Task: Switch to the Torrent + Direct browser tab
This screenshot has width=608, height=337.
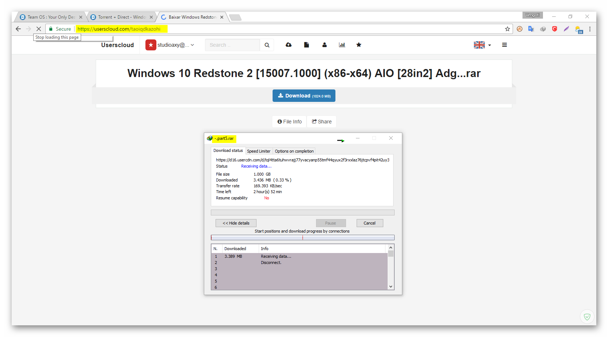Action: click(x=122, y=17)
